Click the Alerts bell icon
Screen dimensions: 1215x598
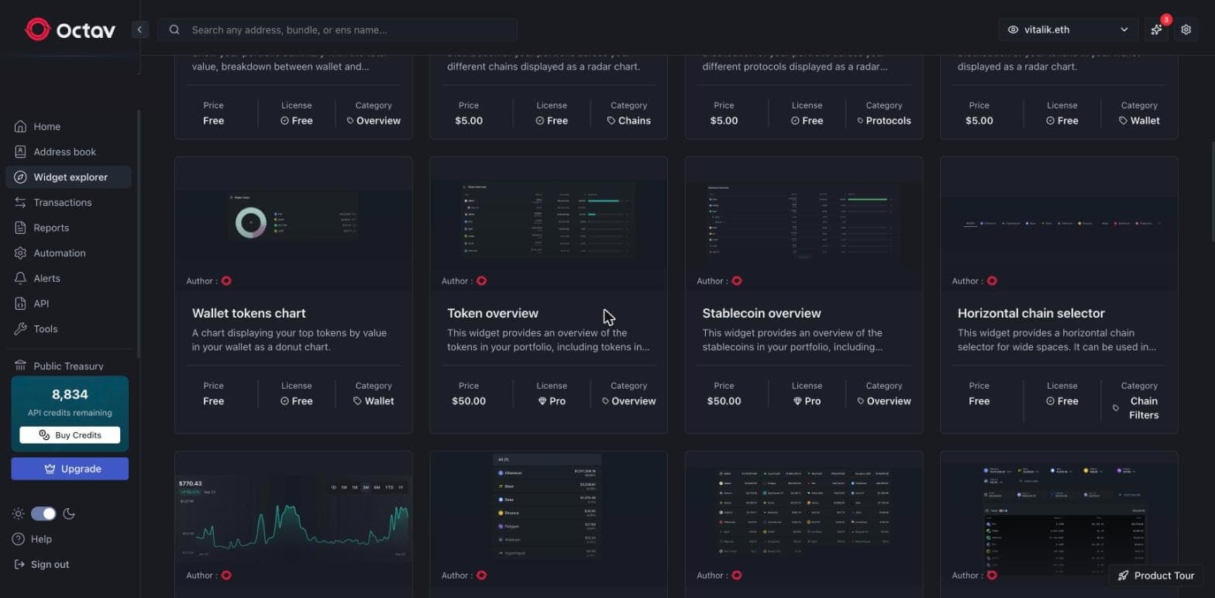[x=20, y=278]
